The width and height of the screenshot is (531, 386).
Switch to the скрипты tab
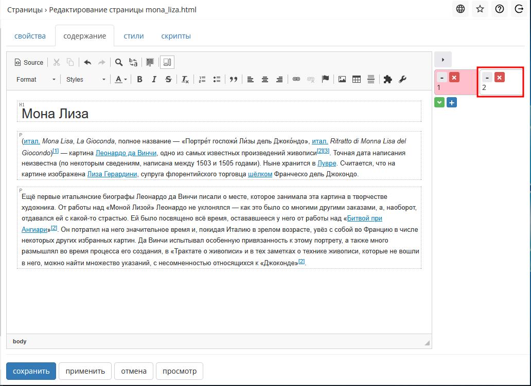[176, 36]
